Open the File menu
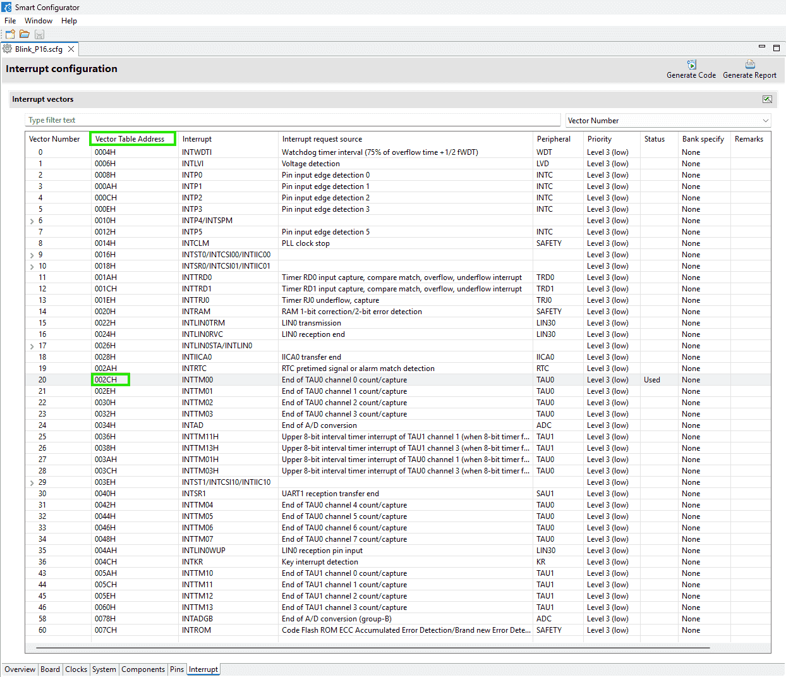The width and height of the screenshot is (786, 677). click(x=10, y=21)
